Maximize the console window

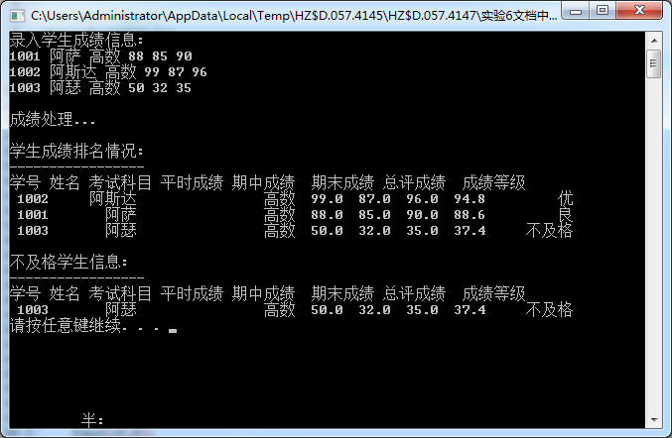(x=603, y=11)
